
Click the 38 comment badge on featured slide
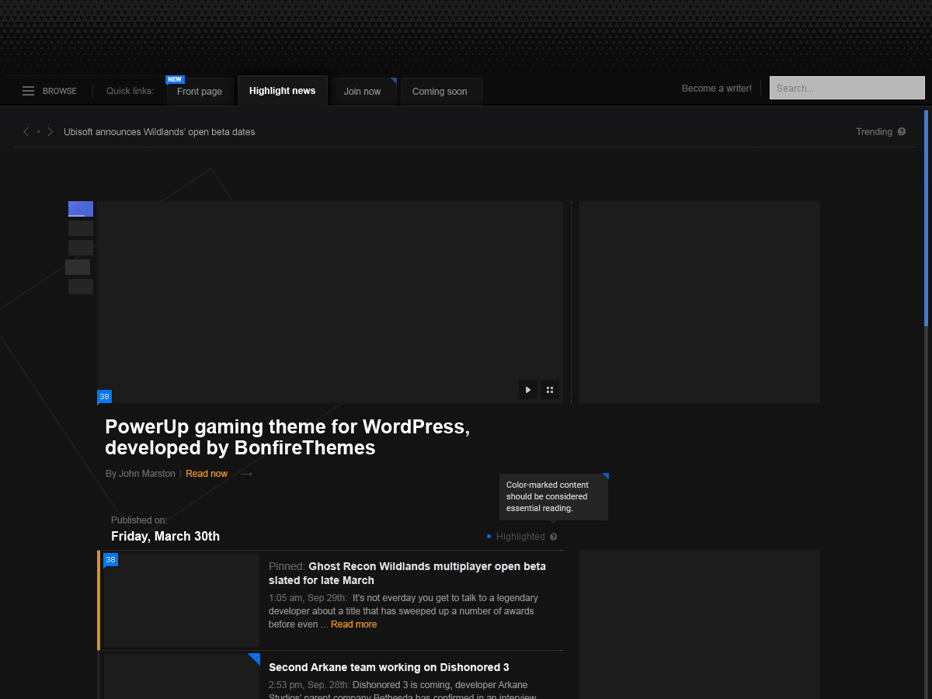pyautogui.click(x=104, y=397)
